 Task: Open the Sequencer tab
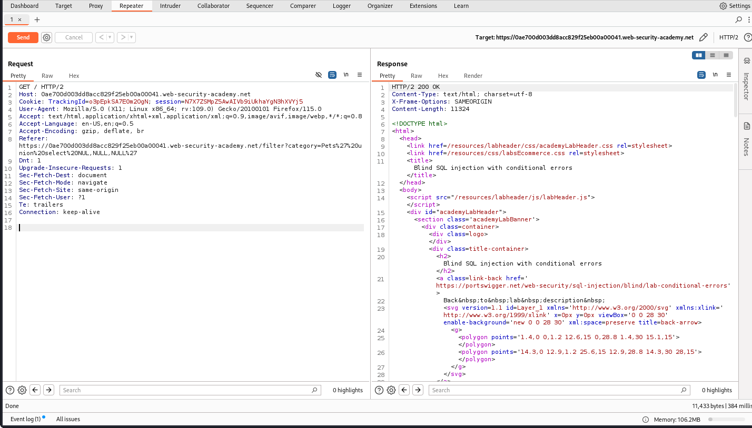260,6
